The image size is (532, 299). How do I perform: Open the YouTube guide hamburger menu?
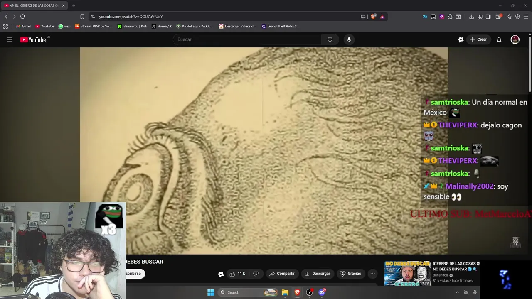[x=10, y=39]
